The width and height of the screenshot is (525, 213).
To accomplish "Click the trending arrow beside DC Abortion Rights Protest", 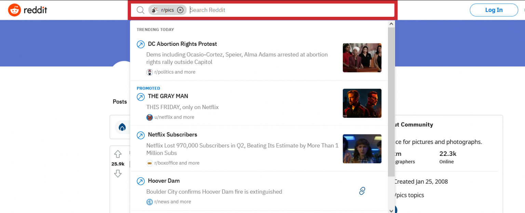I will [140, 44].
